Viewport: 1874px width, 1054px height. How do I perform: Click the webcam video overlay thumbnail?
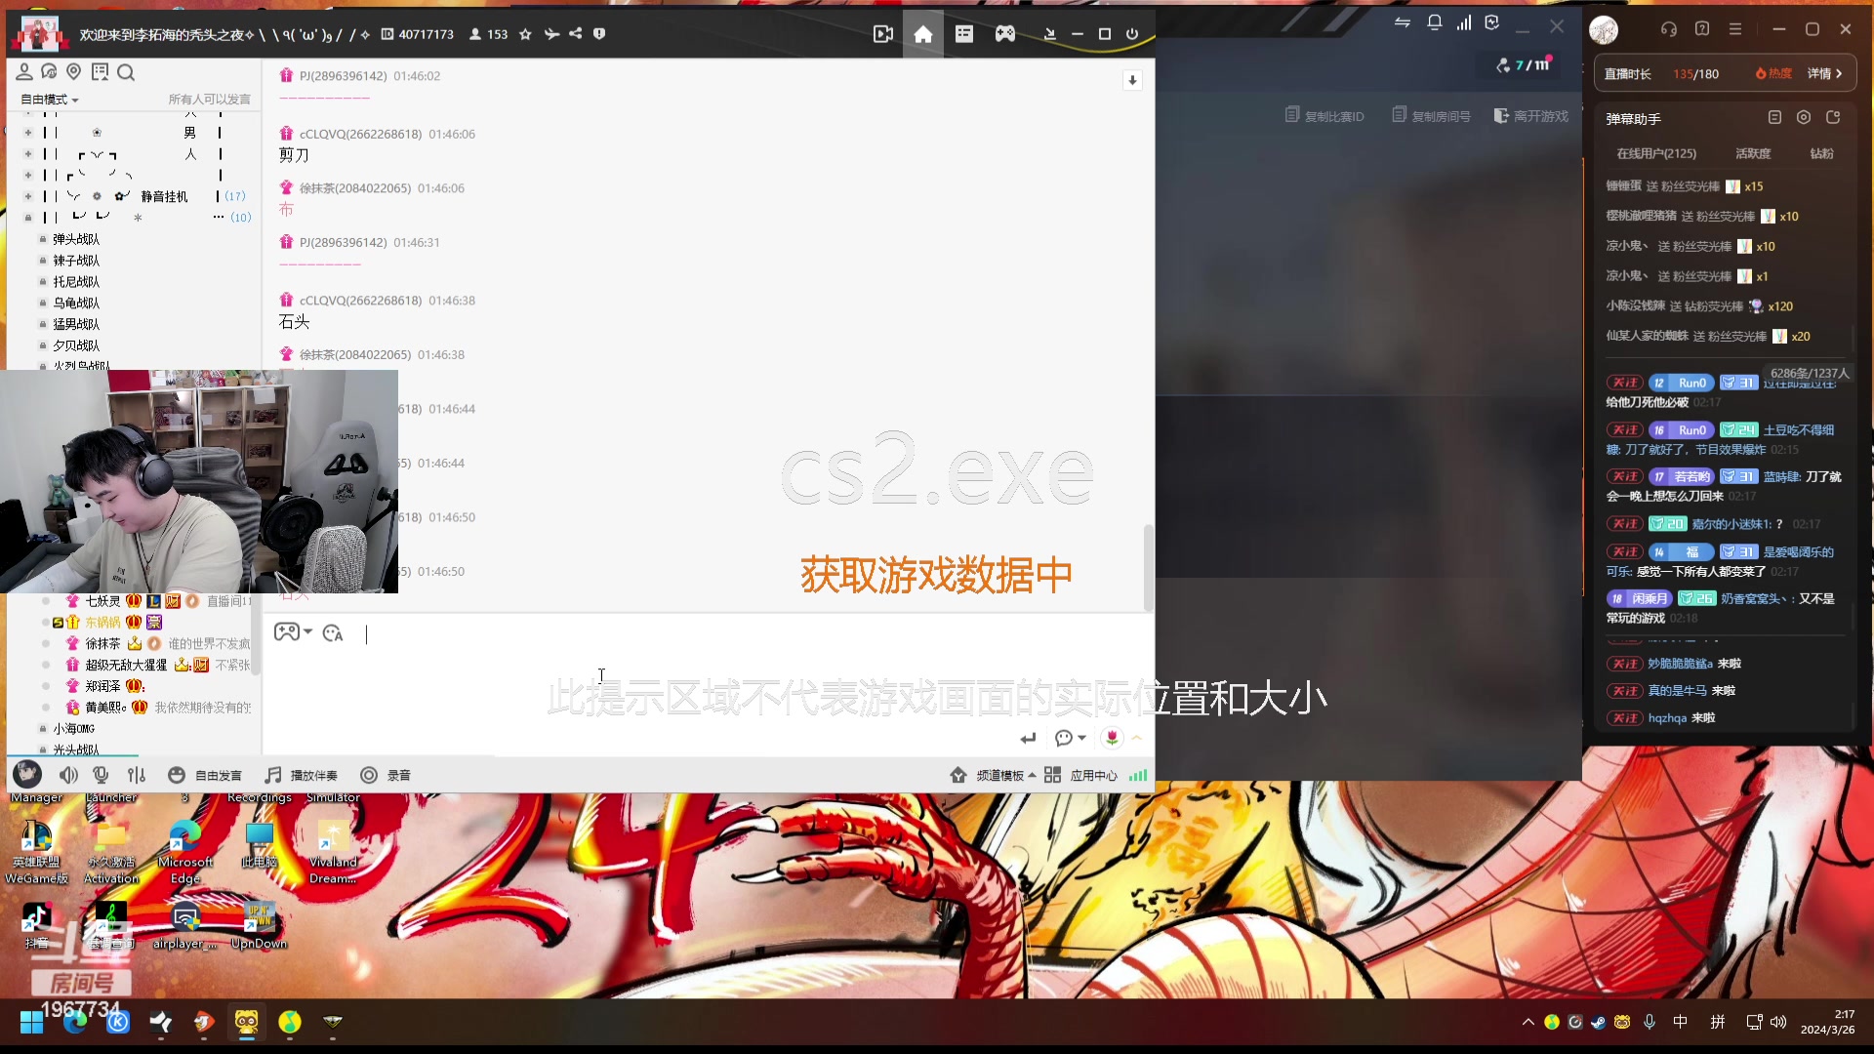pos(199,481)
